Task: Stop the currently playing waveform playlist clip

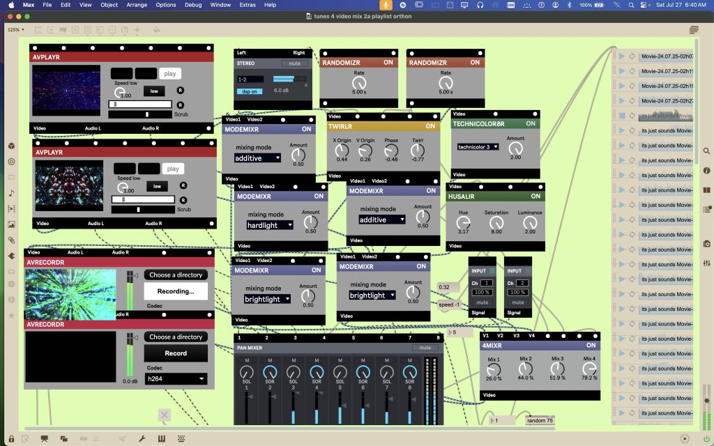Action: point(621,116)
